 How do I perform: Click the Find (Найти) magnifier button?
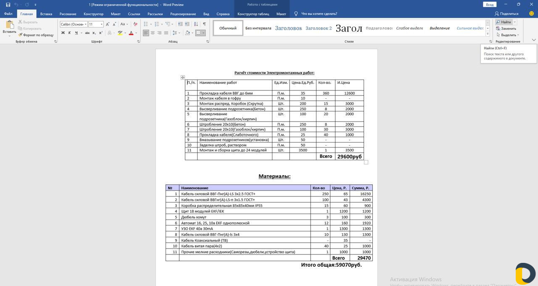pyautogui.click(x=504, y=22)
